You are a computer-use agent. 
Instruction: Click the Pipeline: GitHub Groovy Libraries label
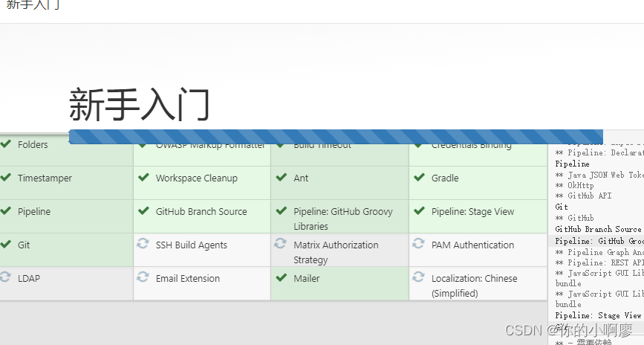(x=343, y=219)
